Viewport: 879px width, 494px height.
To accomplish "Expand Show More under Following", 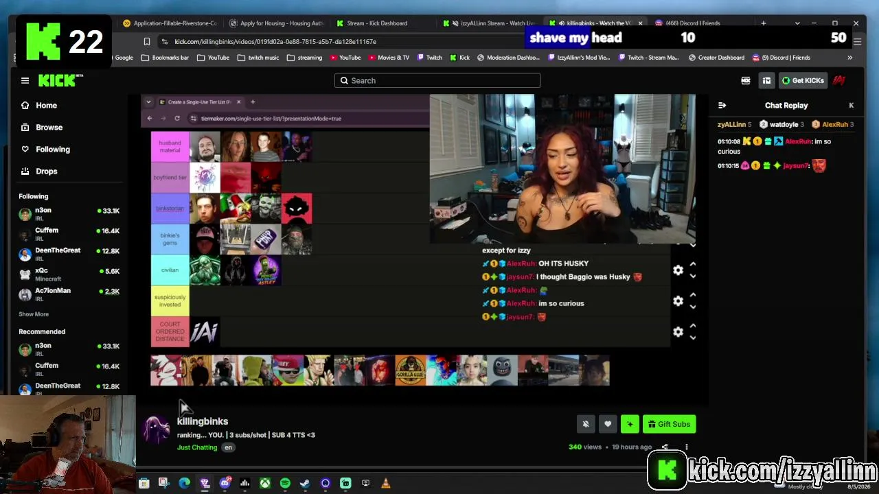I will click(x=34, y=314).
